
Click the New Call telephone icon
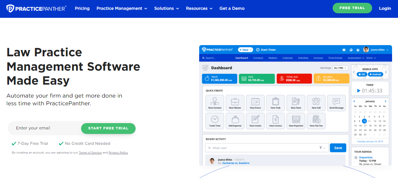point(316,101)
